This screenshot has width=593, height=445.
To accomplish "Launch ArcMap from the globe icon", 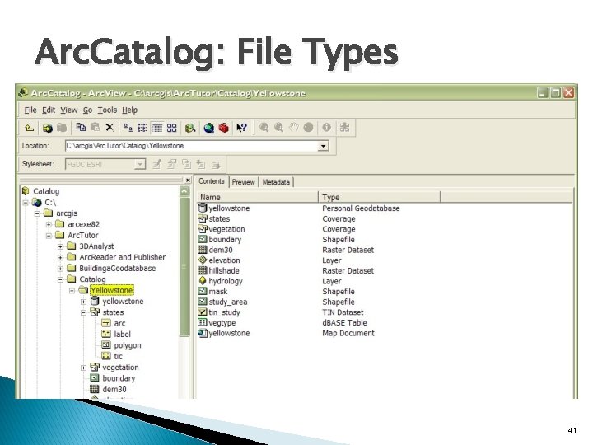I will point(208,128).
